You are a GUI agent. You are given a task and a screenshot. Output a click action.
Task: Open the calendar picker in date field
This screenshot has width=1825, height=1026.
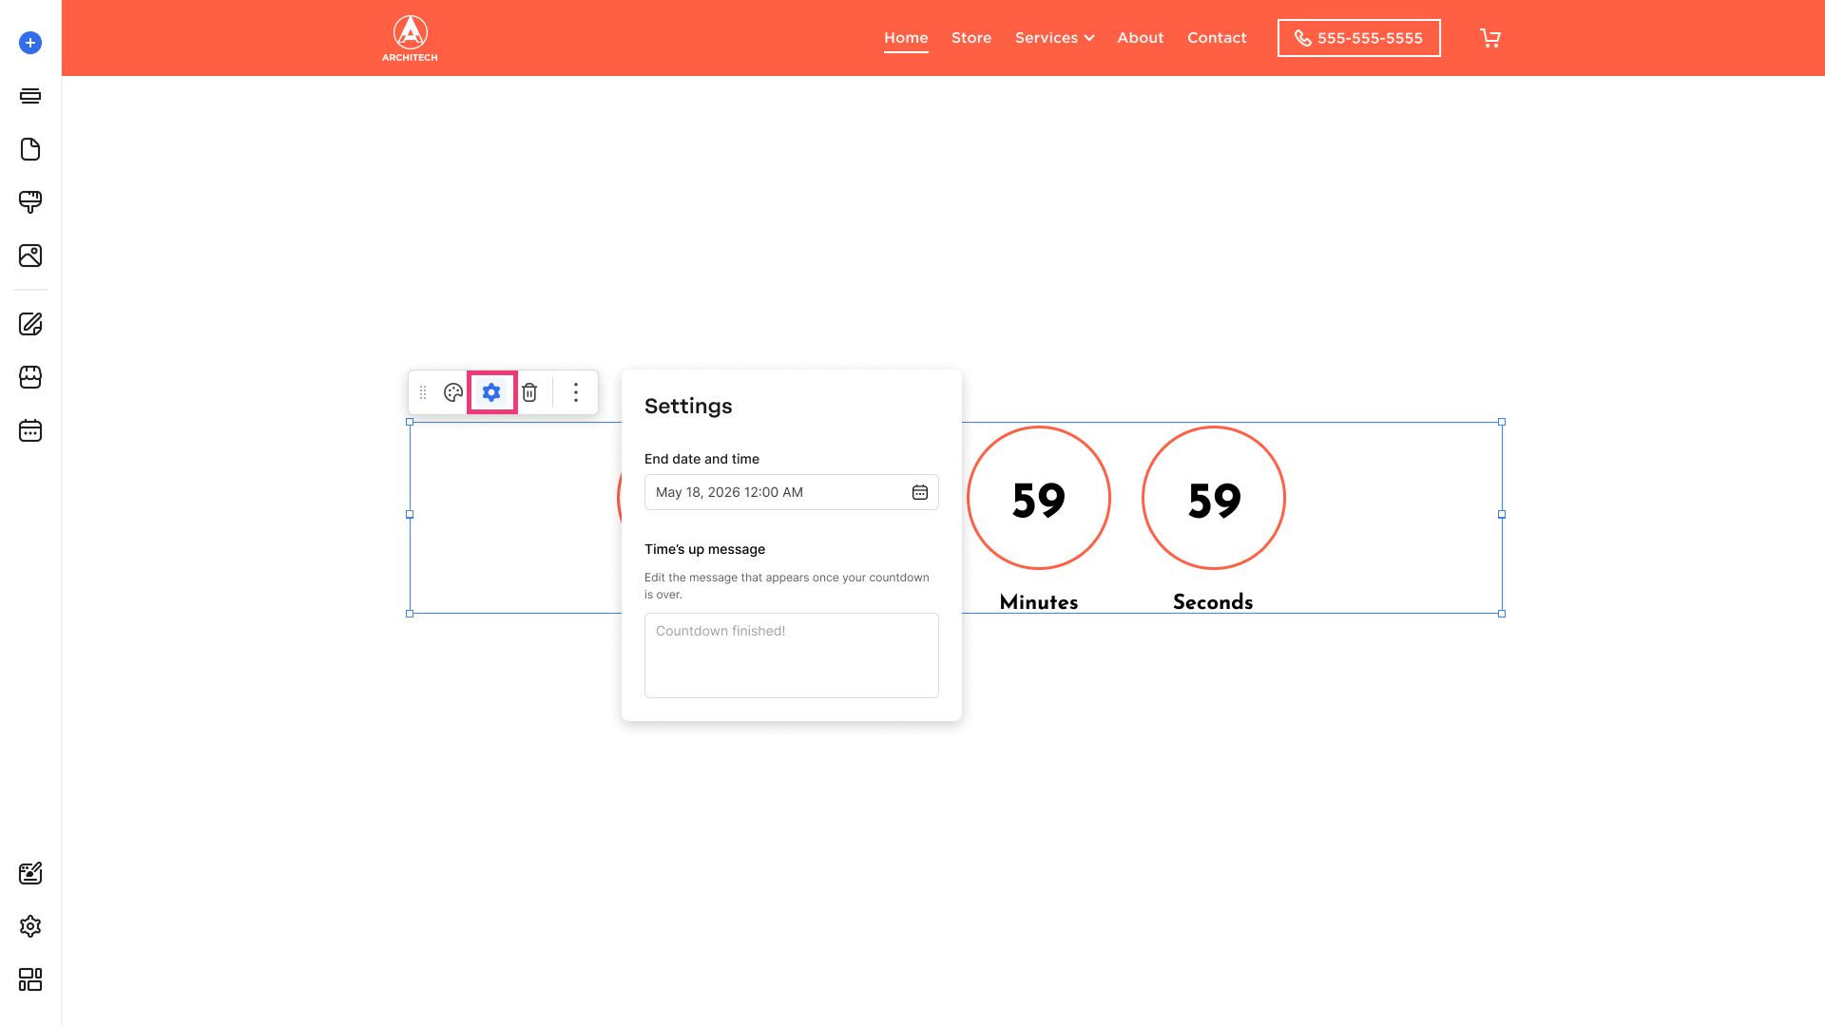pos(920,492)
